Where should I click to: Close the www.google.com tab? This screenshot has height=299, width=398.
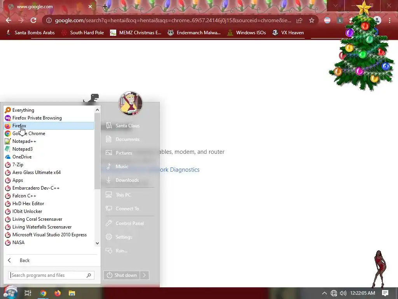pos(90,7)
